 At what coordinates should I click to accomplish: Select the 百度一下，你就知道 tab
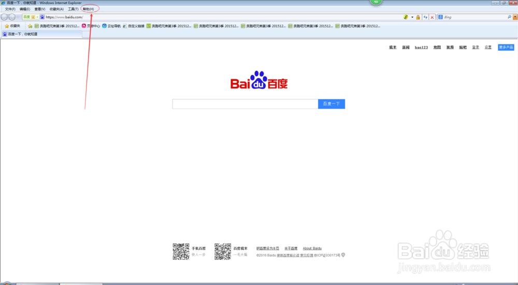point(41,34)
